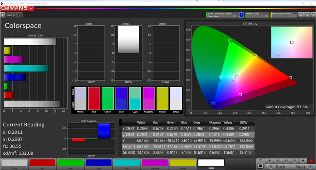Click the red primary target square on CIE chart
This screenshot has width=316, height=170.
point(290,78)
